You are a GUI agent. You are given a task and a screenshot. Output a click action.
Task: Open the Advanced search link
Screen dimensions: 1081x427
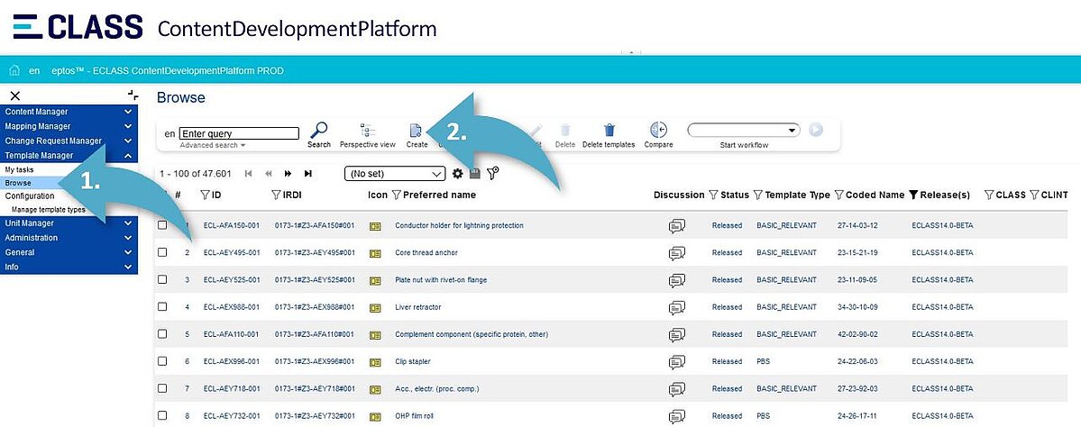tap(212, 145)
